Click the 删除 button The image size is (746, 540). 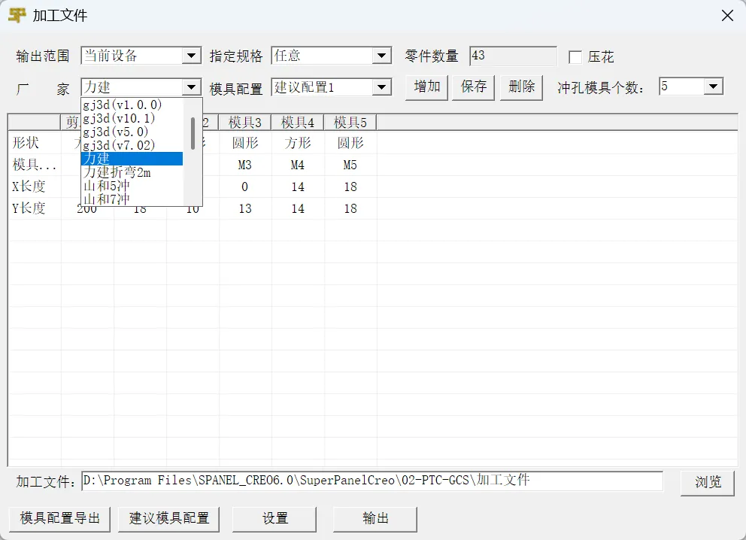[x=521, y=87]
